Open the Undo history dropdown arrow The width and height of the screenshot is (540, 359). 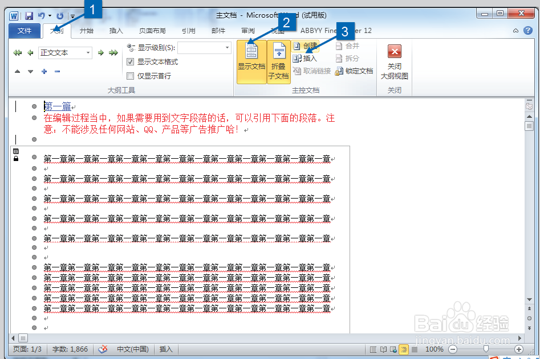click(50, 16)
